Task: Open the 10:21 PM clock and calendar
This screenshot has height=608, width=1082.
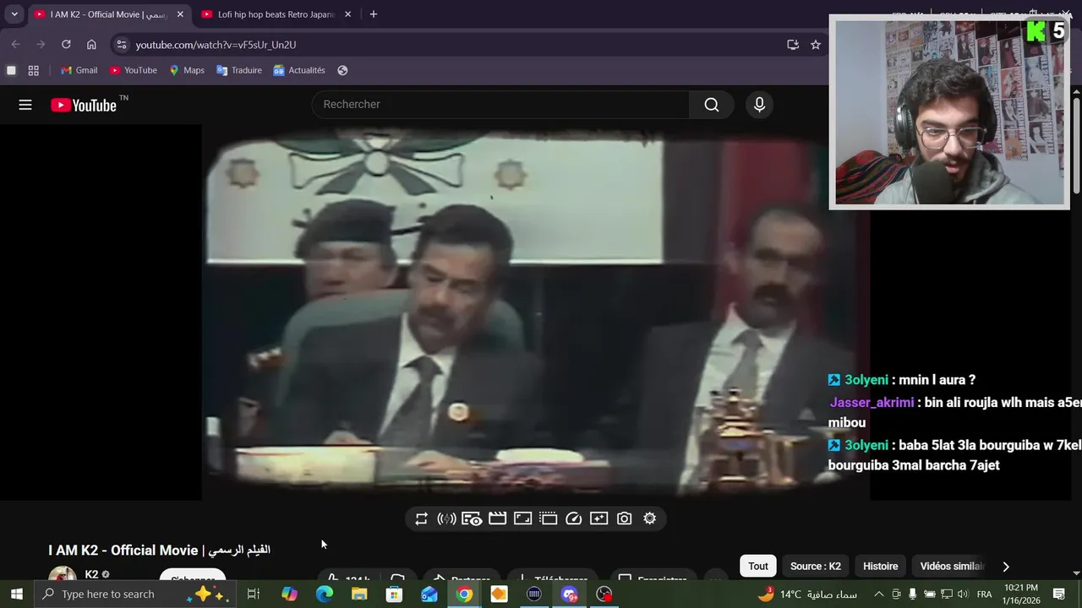Action: (x=1020, y=594)
